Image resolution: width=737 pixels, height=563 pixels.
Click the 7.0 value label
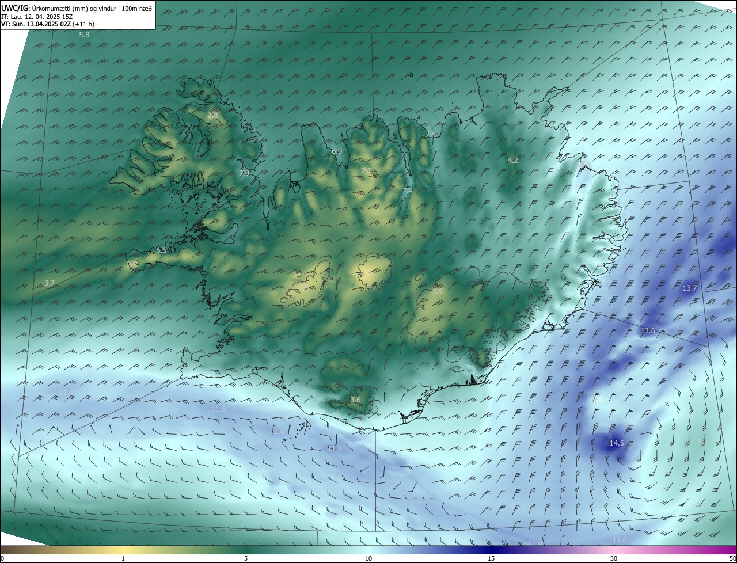point(244,173)
